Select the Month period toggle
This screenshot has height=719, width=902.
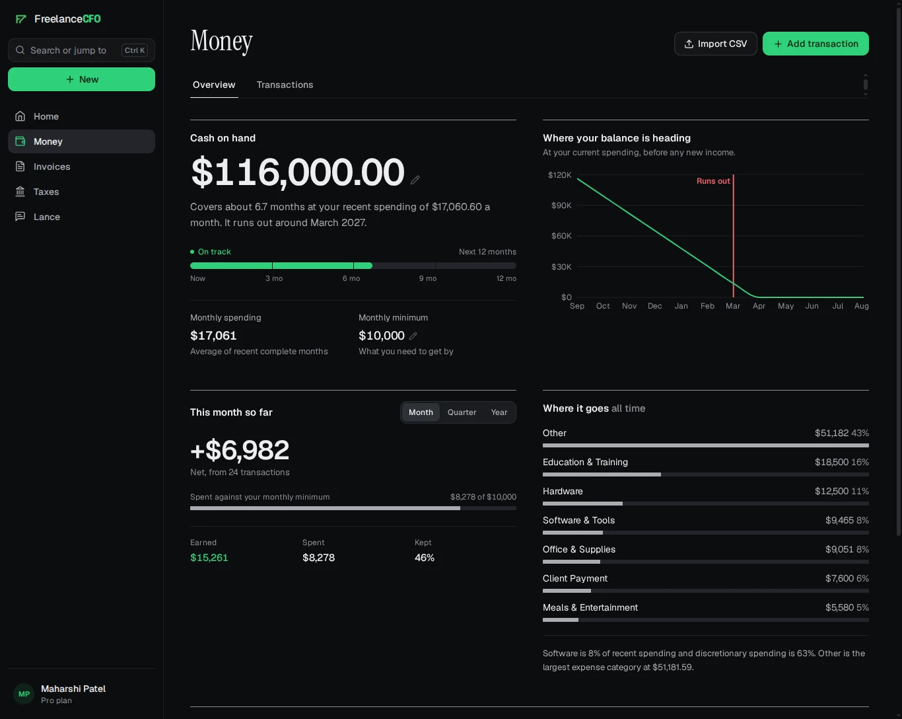point(421,412)
